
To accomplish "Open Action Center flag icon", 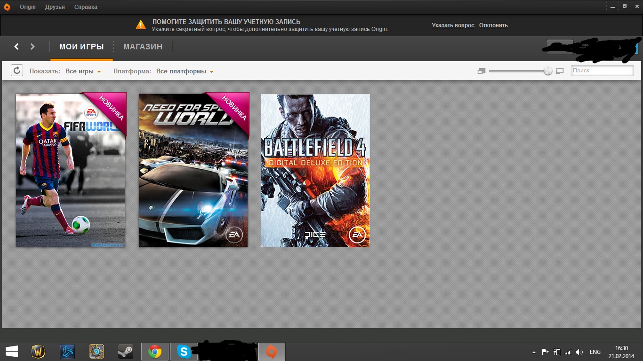I will [x=546, y=352].
